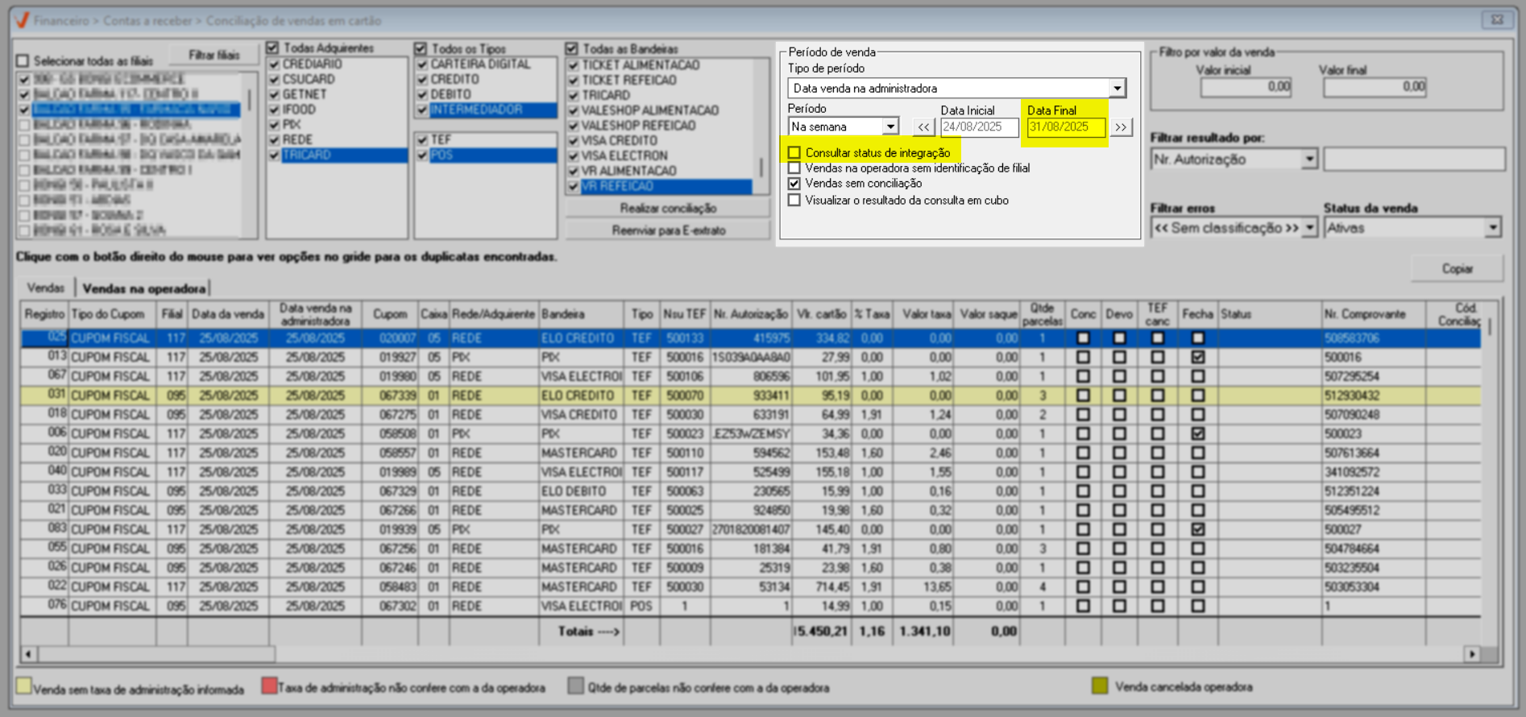Open the Tipo de período dropdown

pyautogui.click(x=1117, y=89)
